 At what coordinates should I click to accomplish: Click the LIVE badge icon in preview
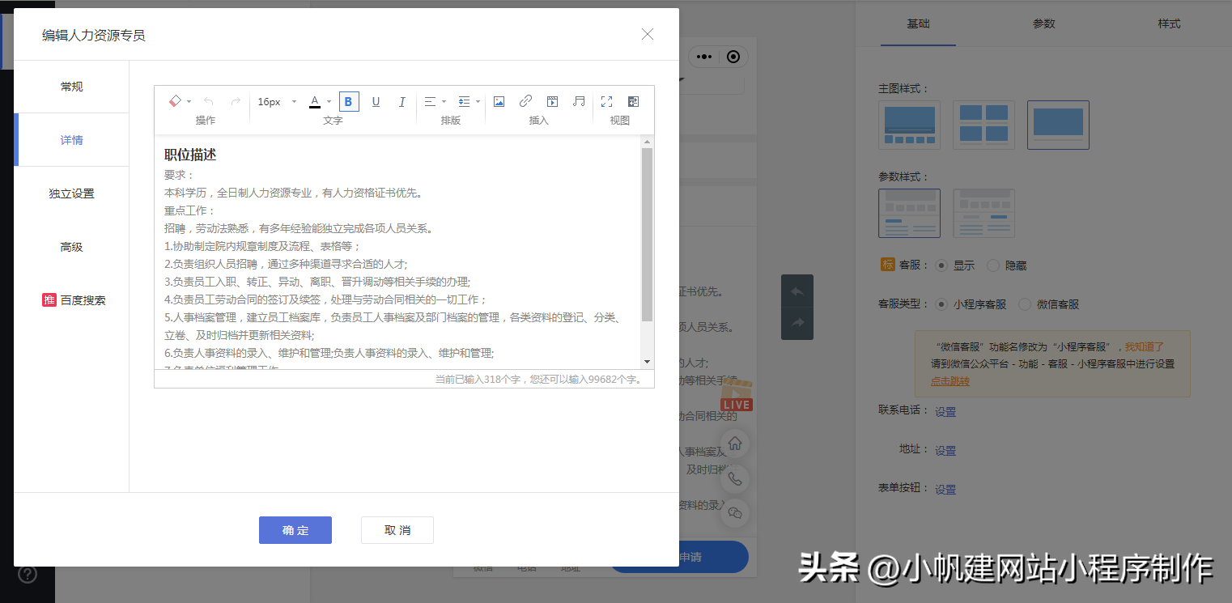737,395
